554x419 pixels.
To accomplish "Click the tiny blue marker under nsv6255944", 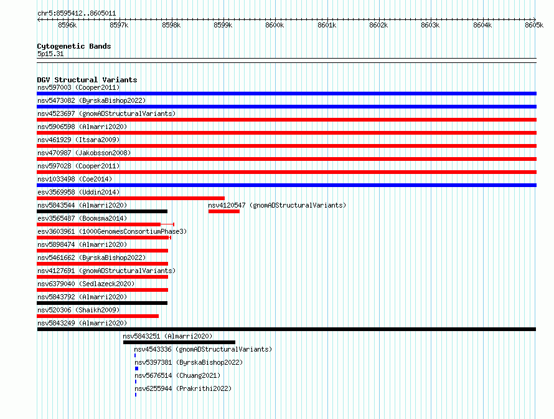I will [136, 395].
